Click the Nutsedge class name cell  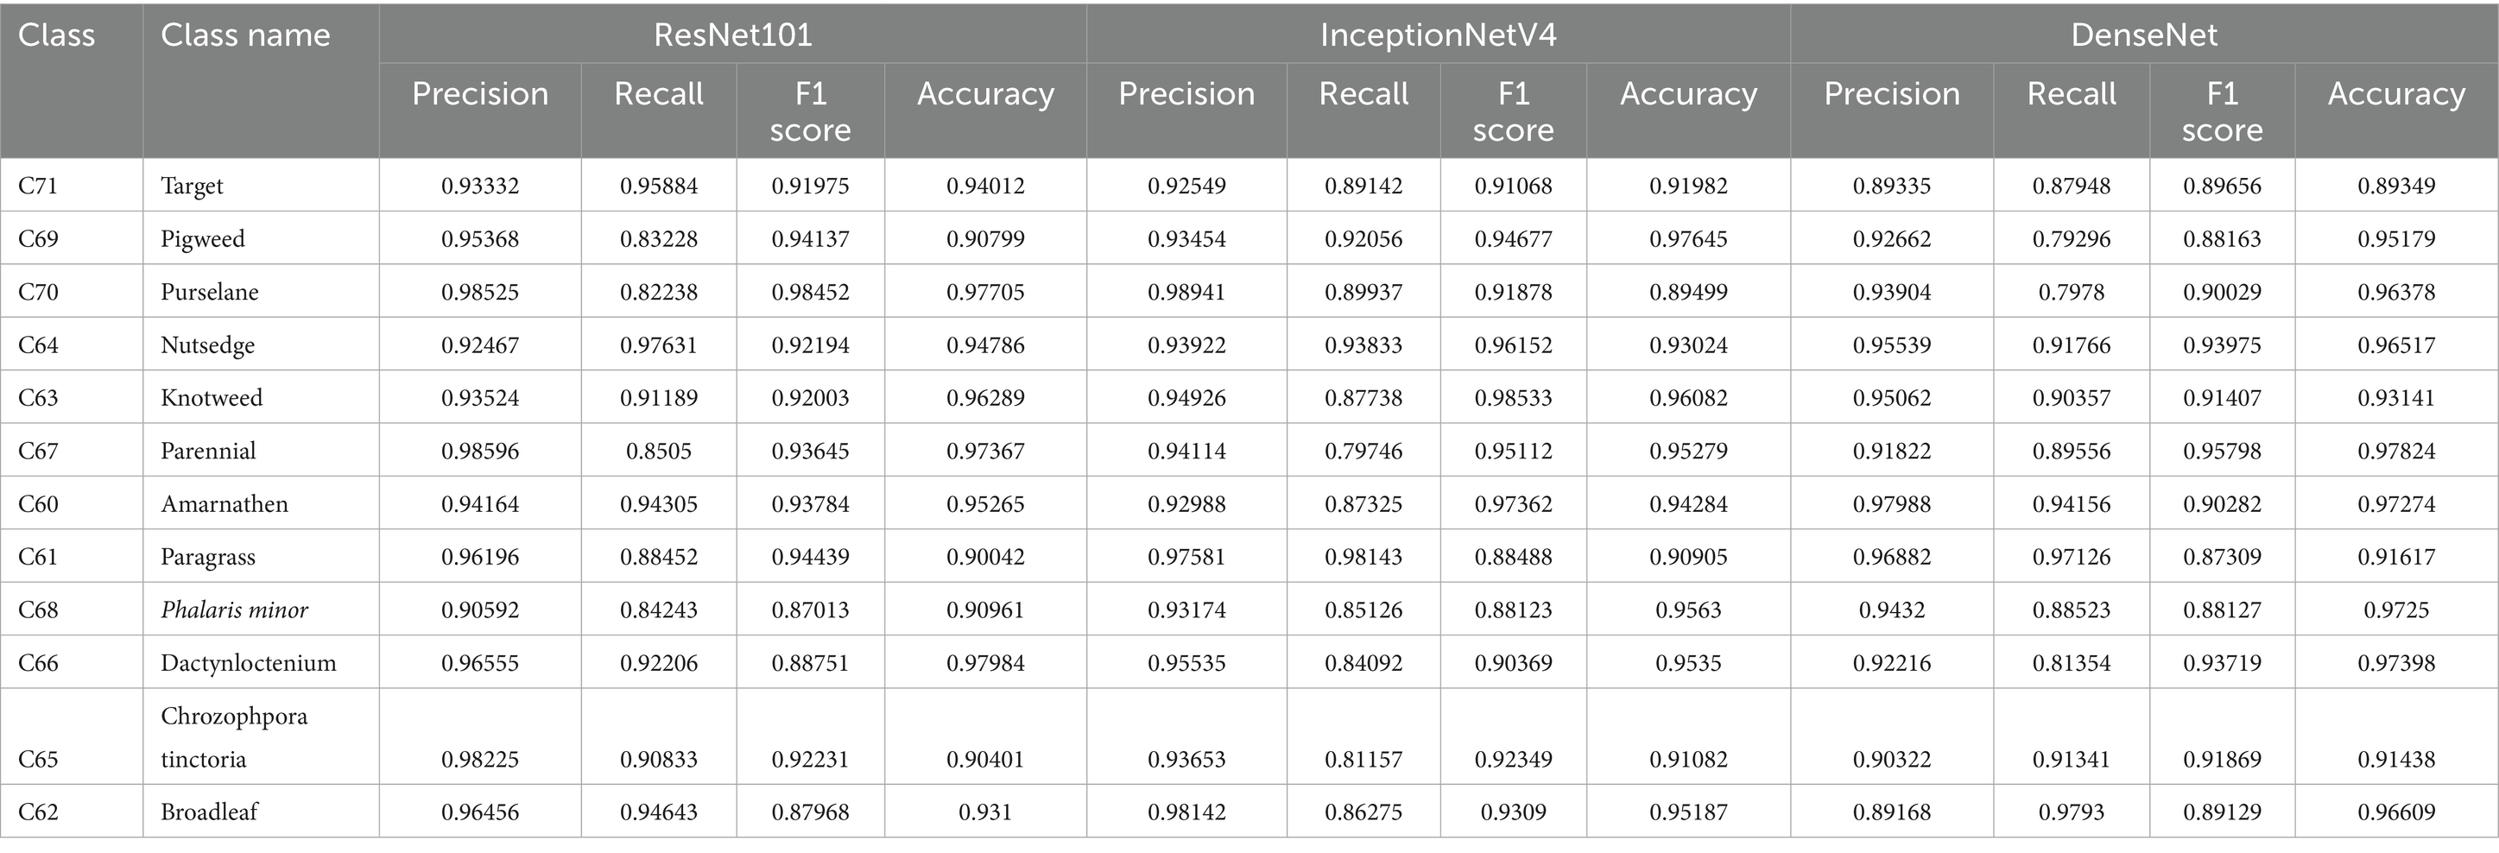pyautogui.click(x=207, y=345)
